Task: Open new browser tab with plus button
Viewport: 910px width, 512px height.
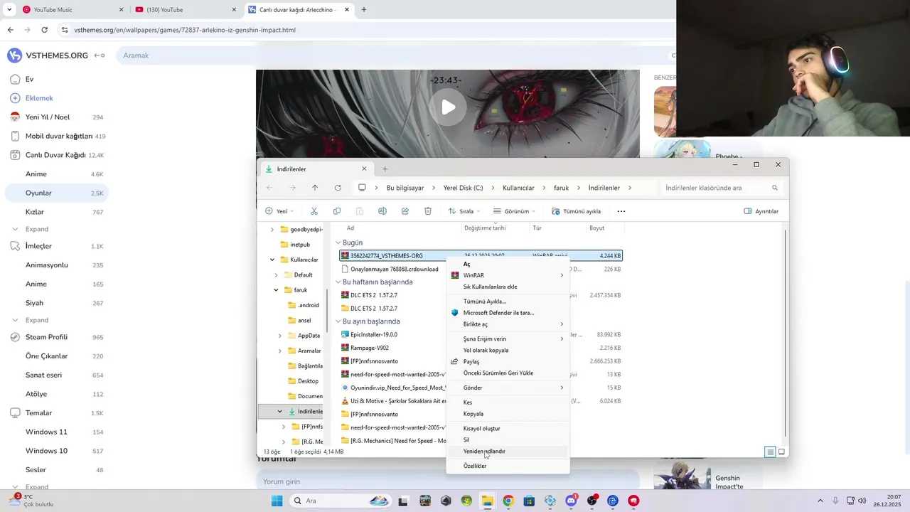Action: 364,10
